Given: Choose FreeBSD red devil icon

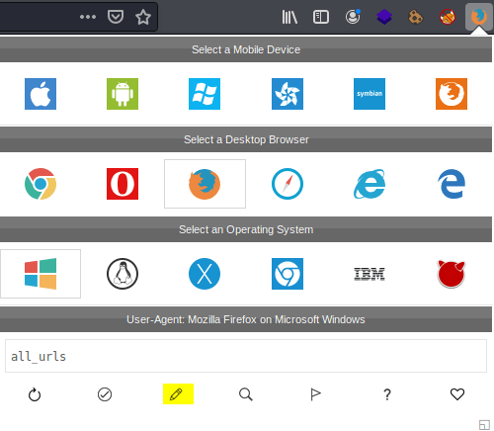Looking at the screenshot, I should (452, 274).
